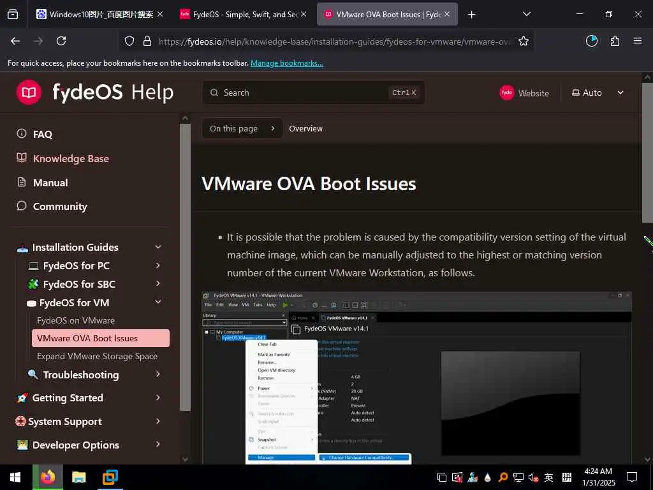Screen dimensions: 653x490
Task: Open the FydeOS on VMware page
Action: [76, 320]
